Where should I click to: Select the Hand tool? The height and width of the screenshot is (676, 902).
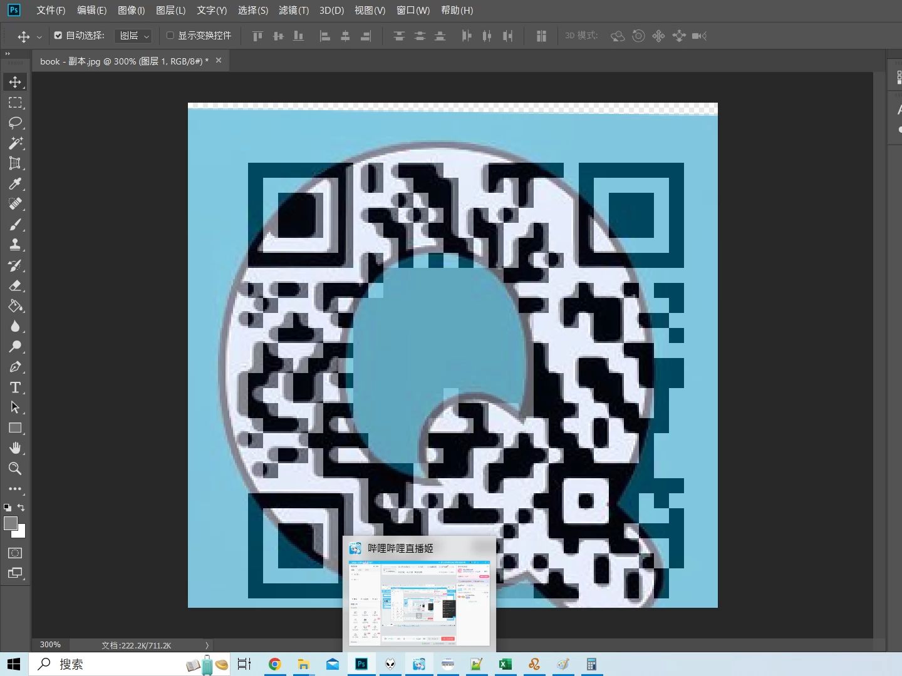pyautogui.click(x=15, y=448)
